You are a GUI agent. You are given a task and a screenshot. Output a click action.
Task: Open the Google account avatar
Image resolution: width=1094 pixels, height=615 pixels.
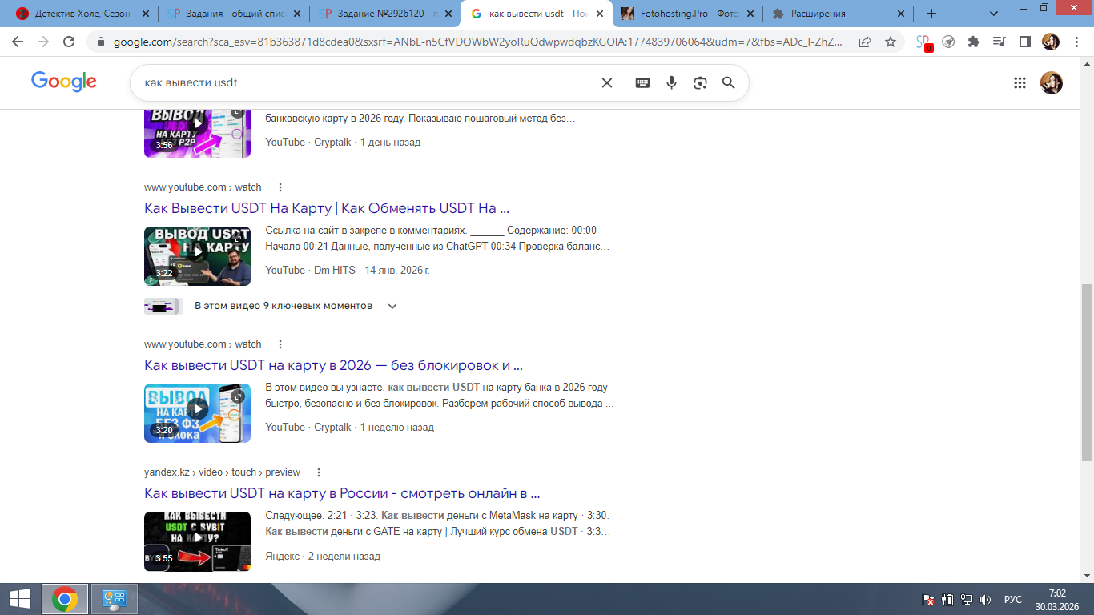(1052, 82)
